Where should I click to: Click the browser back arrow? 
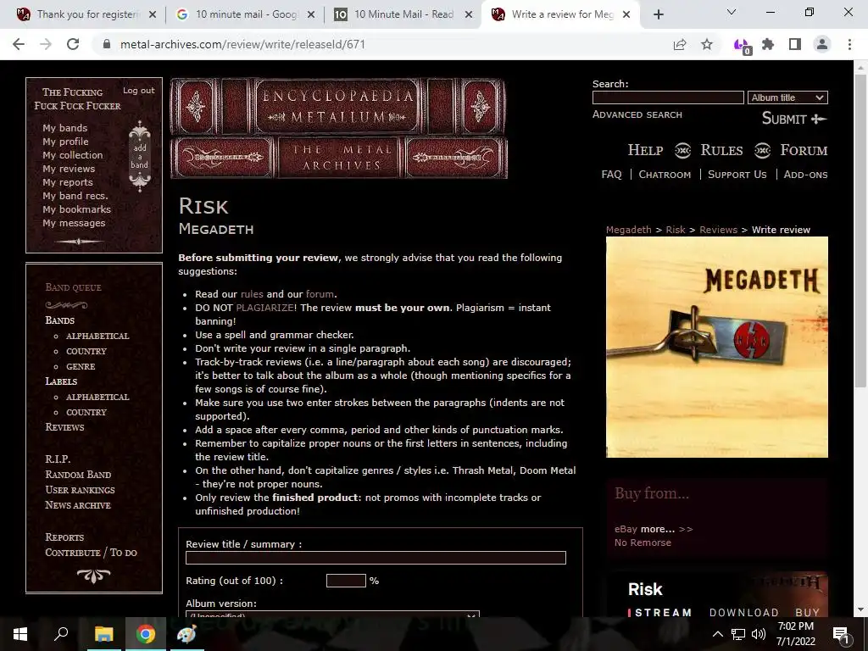click(19, 44)
